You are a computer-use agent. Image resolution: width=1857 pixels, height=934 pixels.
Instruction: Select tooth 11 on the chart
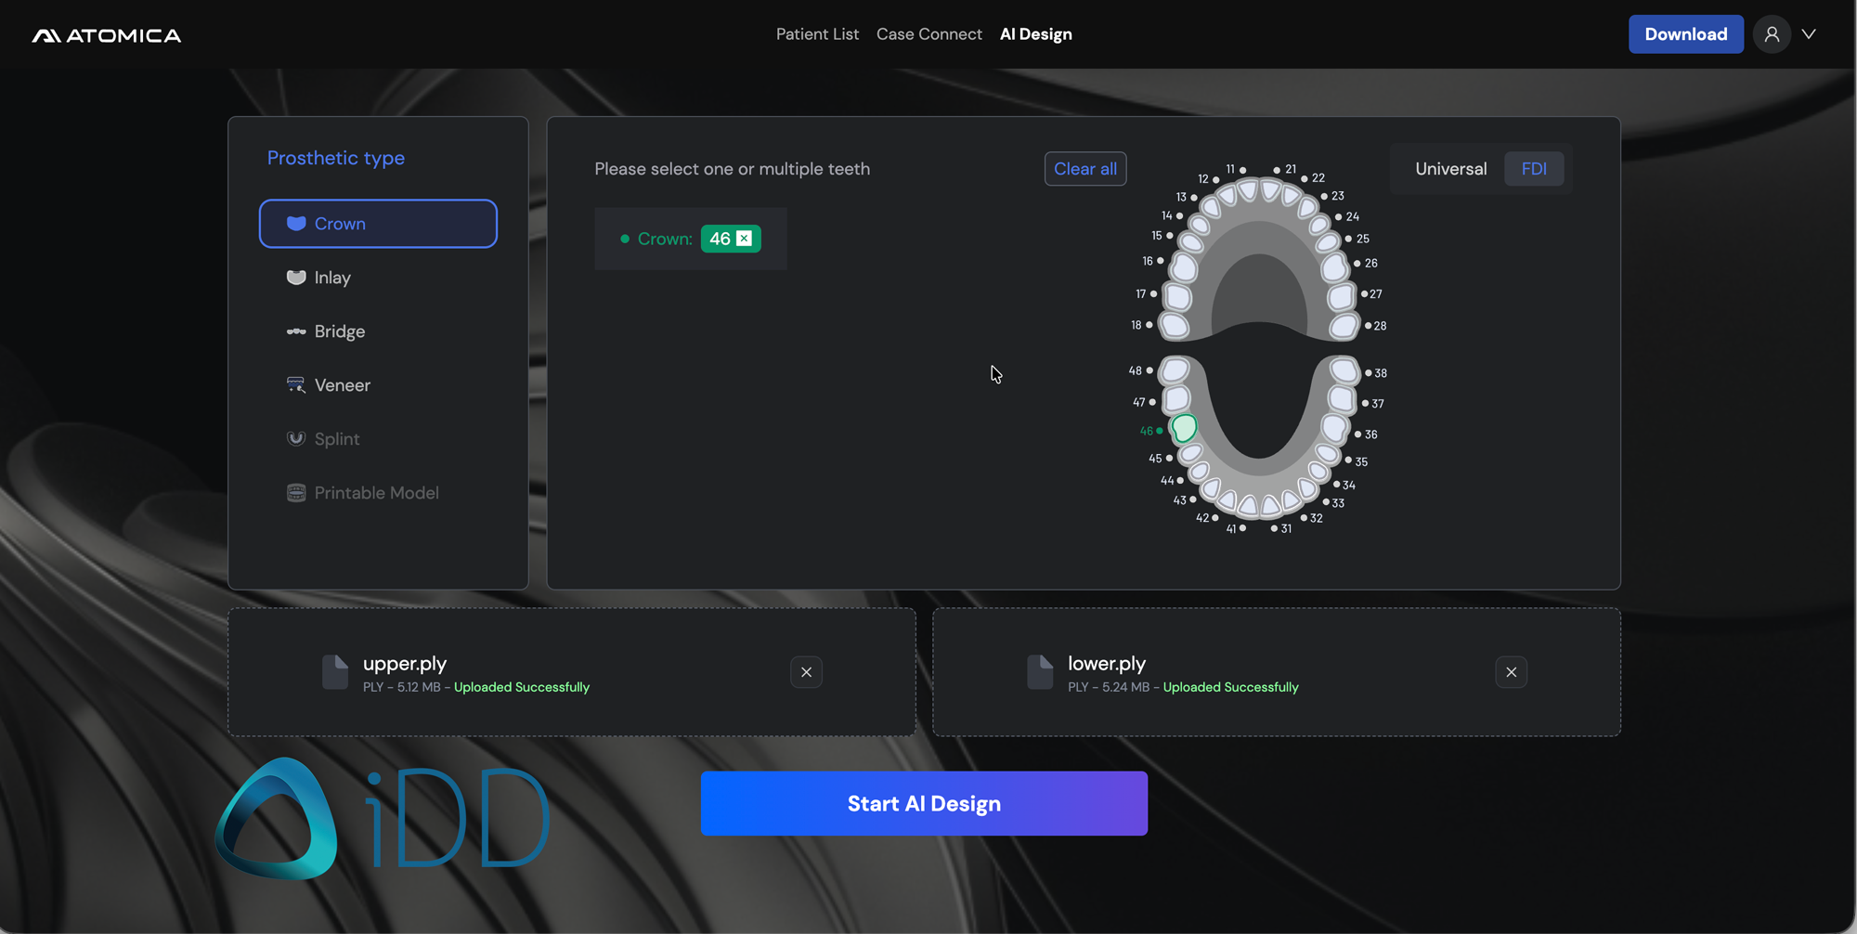tap(1247, 190)
